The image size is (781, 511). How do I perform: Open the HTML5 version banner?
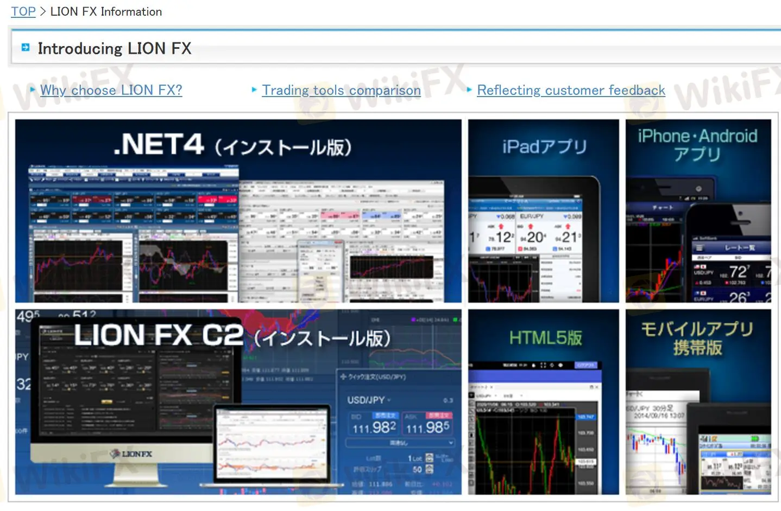click(x=544, y=402)
